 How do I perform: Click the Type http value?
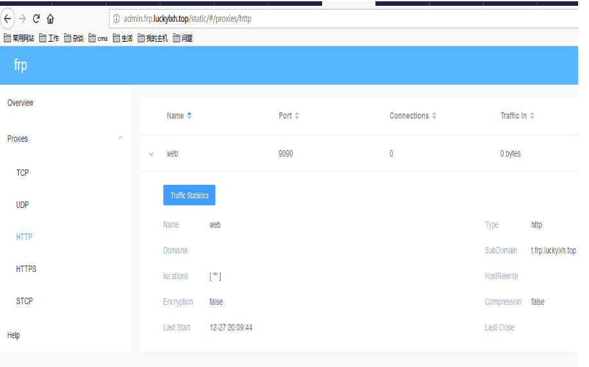536,225
